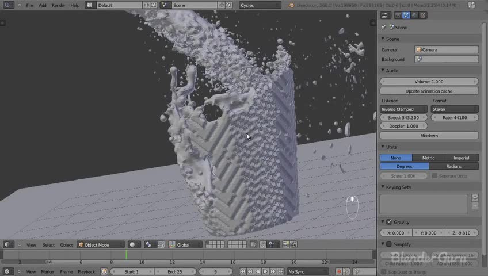Collapse the Units panel

pyautogui.click(x=383, y=147)
